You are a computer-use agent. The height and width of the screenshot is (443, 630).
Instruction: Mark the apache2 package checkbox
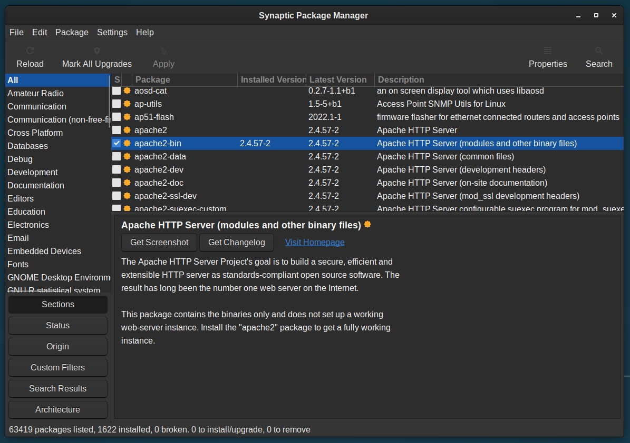click(x=117, y=130)
